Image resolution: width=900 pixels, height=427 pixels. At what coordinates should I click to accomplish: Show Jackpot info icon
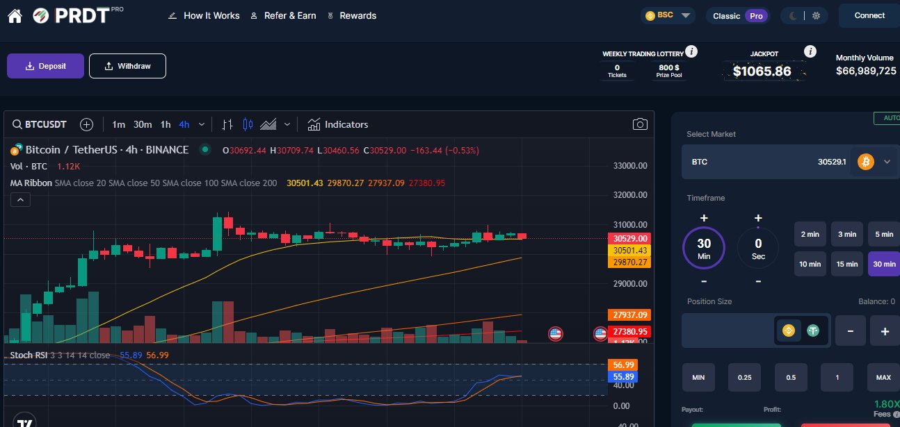810,51
